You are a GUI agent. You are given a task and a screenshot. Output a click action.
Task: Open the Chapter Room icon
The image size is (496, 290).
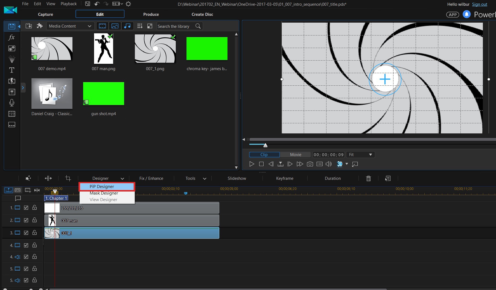click(11, 114)
